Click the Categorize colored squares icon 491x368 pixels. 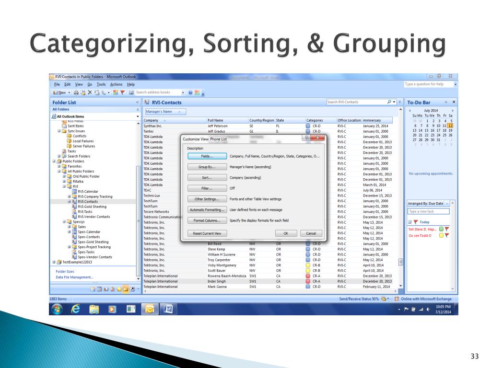coord(116,92)
